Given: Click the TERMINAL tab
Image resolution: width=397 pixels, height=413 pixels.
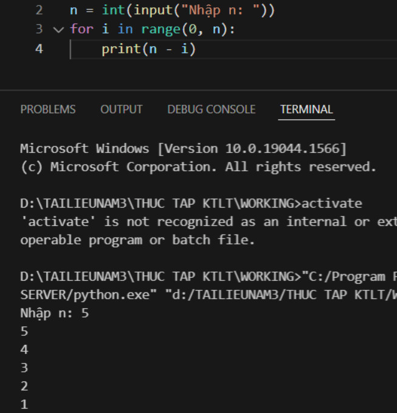Looking at the screenshot, I should coord(306,109).
